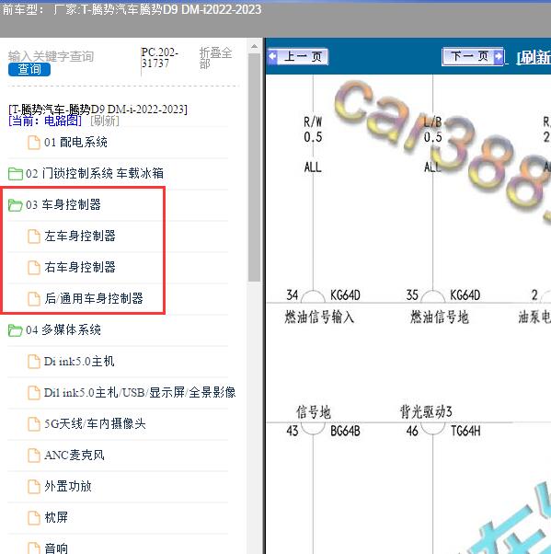
Task: Click the 信号地 label in diagram
Action: click(314, 412)
